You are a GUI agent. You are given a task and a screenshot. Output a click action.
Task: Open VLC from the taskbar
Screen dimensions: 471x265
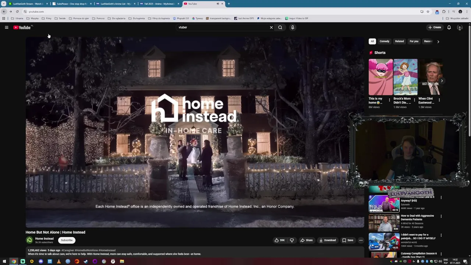pos(59,261)
